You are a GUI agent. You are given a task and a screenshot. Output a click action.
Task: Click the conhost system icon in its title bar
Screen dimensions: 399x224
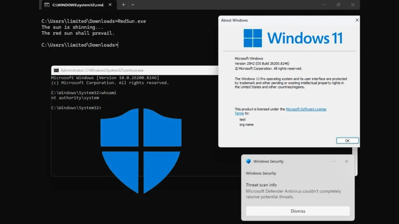click(x=56, y=70)
